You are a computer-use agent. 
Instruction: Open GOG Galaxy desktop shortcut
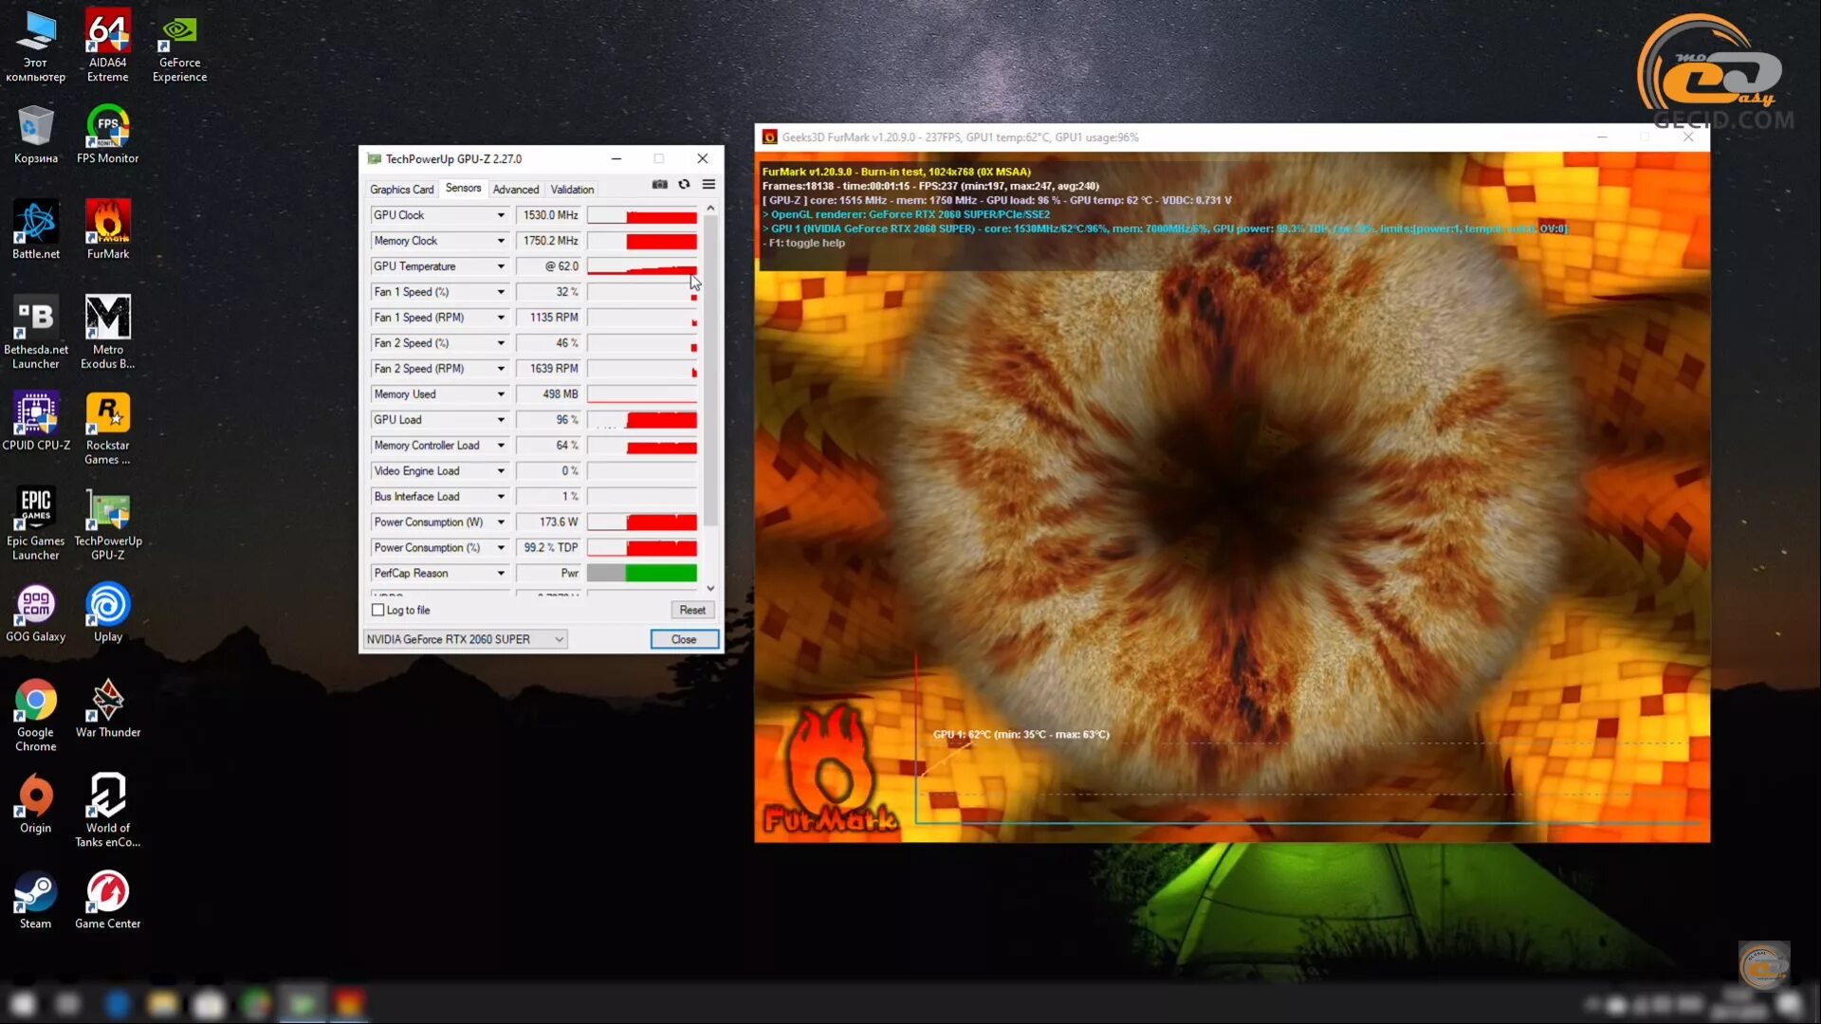point(36,612)
